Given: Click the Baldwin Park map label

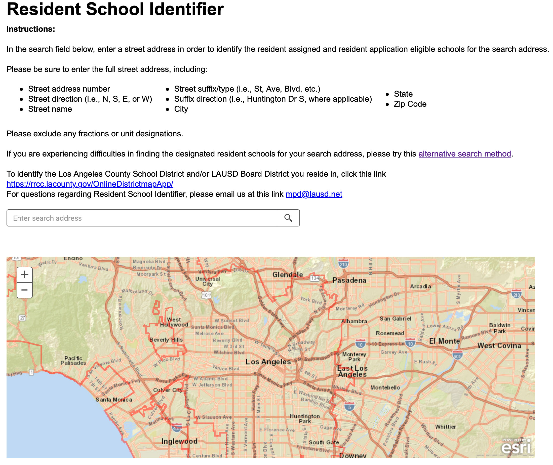Looking at the screenshot, I should pos(500,328).
